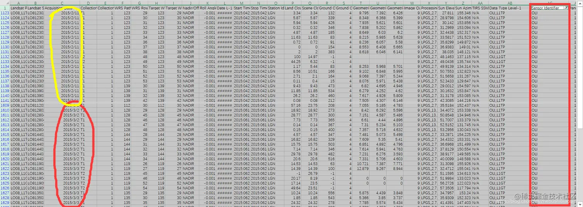The height and width of the screenshot is (207, 583).
Task: Click the 'Station Id' header cell
Action: tap(275, 8)
